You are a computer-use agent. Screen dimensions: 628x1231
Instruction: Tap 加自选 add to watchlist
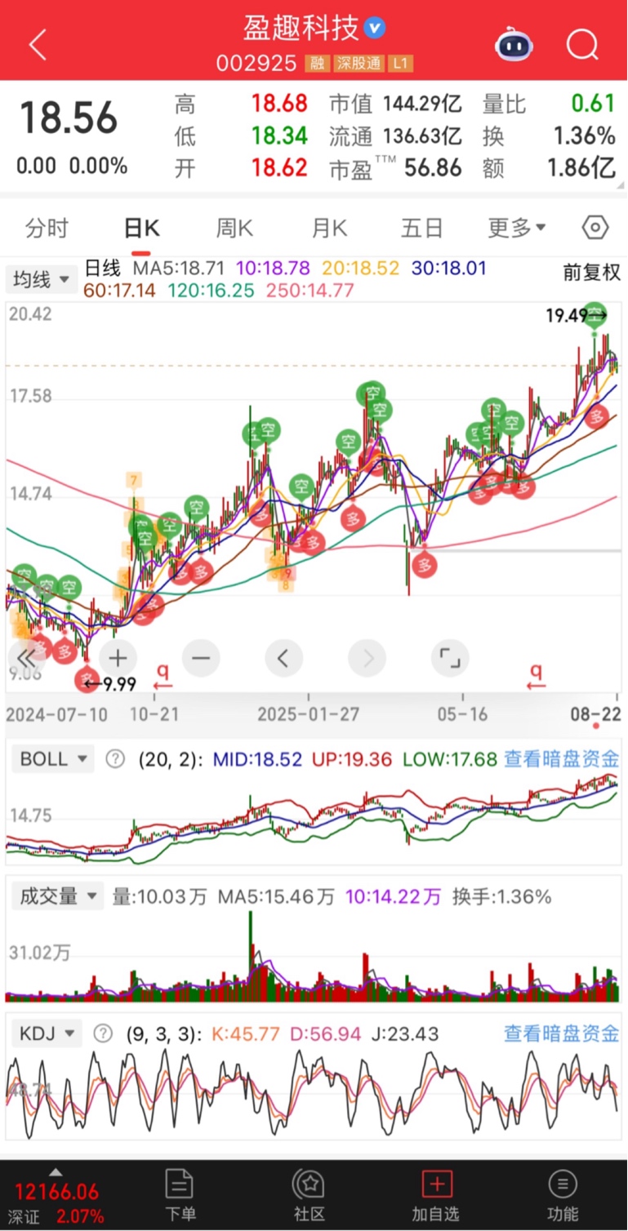pos(436,1195)
